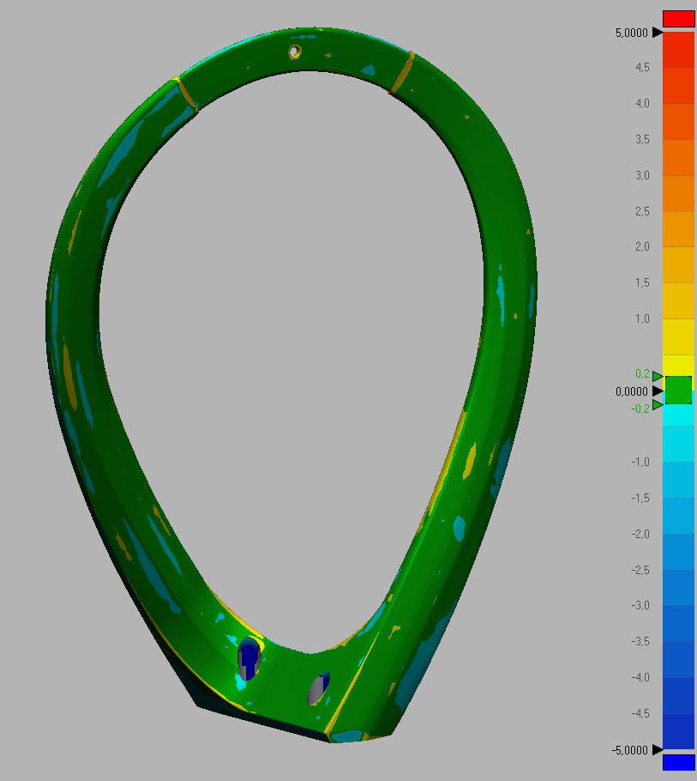697x781 pixels.
Task: Click the green -0,2 tolerance label
Action: 640,409
